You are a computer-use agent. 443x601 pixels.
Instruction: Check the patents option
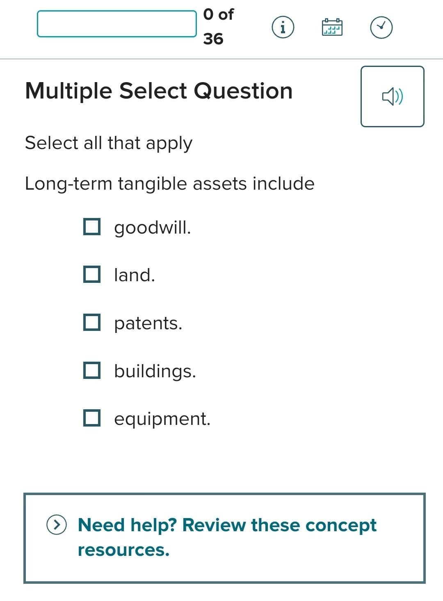click(92, 323)
